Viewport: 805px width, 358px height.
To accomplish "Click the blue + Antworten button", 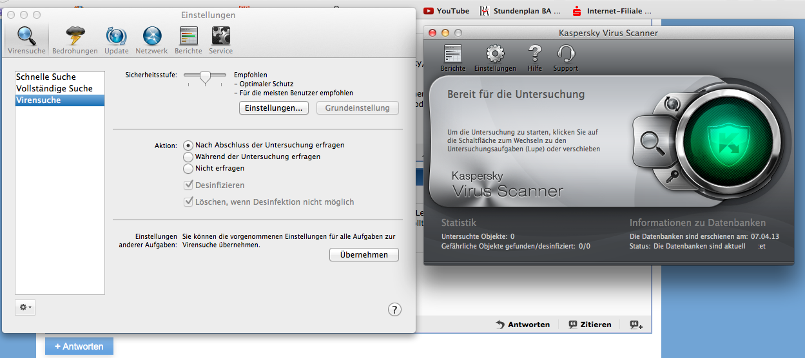I will [79, 346].
